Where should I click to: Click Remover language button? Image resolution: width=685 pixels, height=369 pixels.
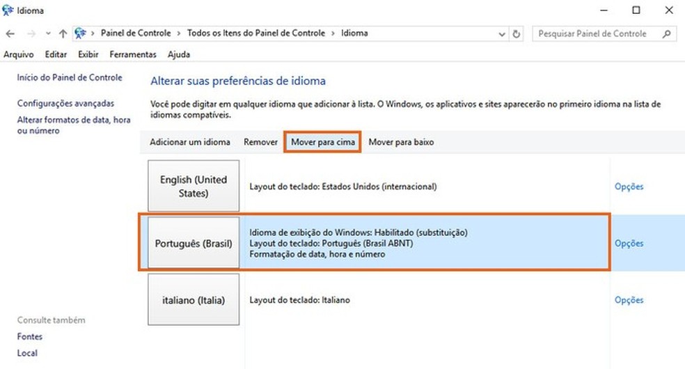click(x=260, y=142)
